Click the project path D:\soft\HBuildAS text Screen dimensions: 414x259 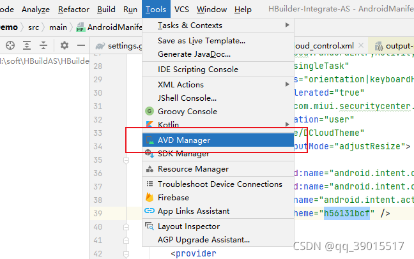pyautogui.click(x=44, y=61)
